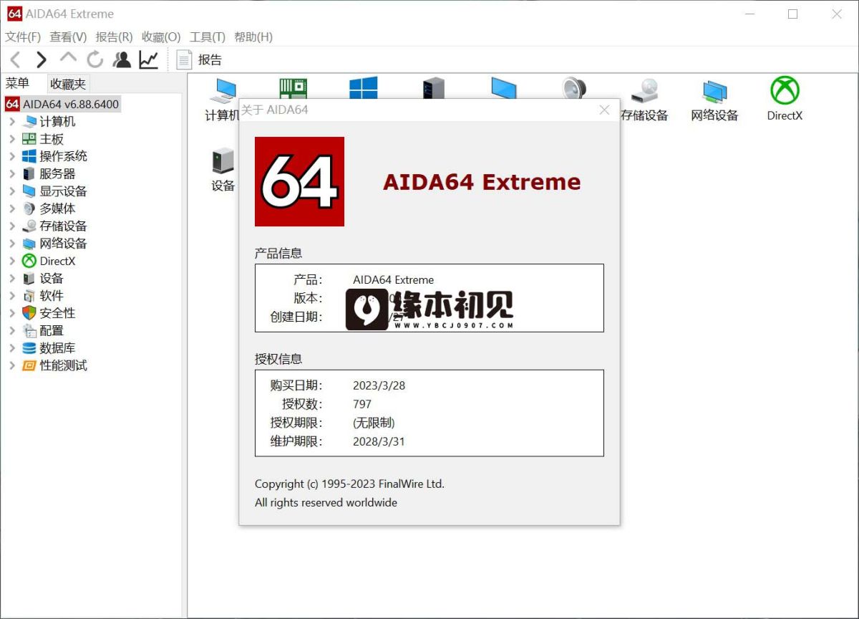Open the 工具(T) menu

point(207,37)
